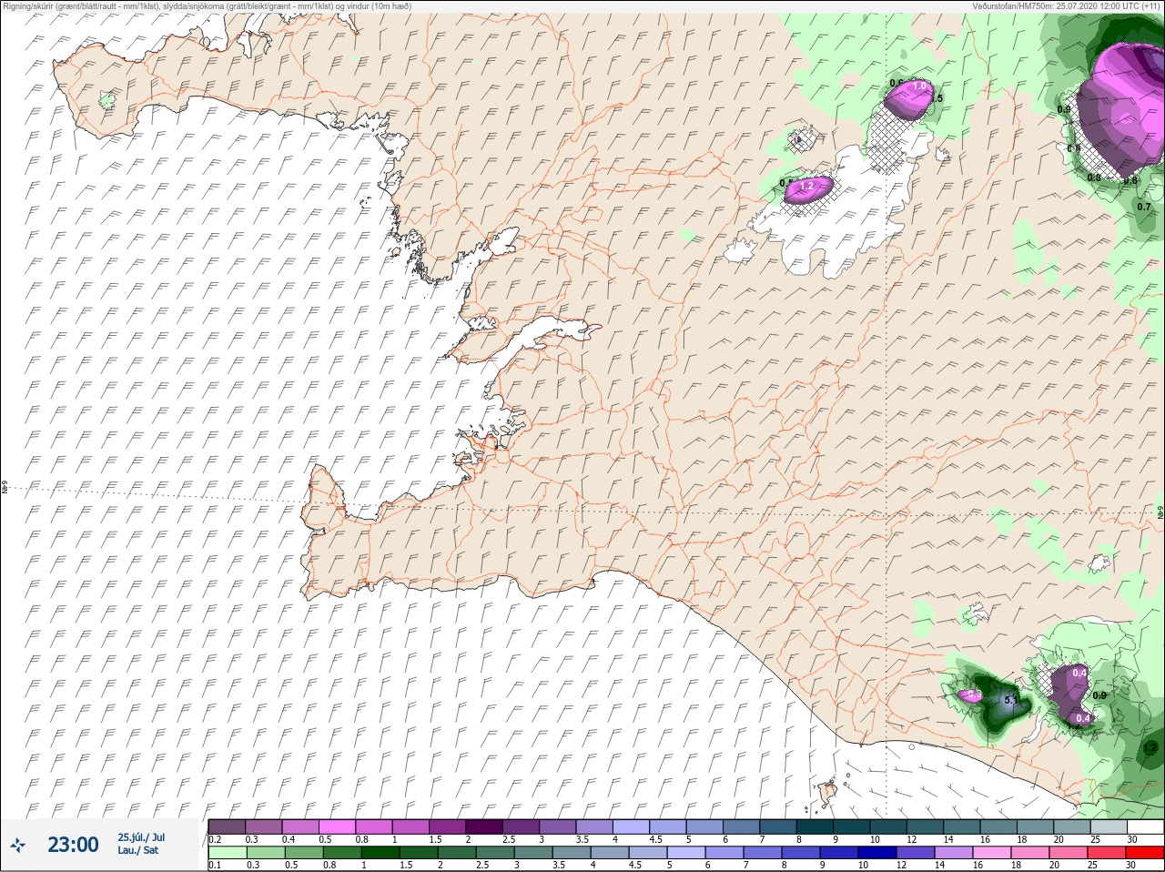Select the darkest purple swatch at 2 in purple row
The width and height of the screenshot is (1165, 872).
click(484, 826)
